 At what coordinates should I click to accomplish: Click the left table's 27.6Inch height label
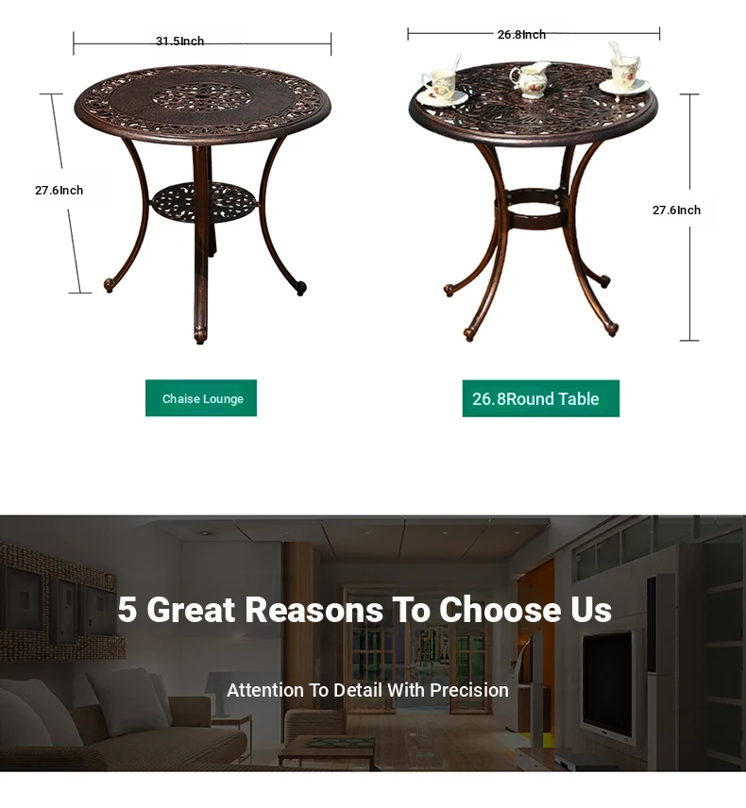pyautogui.click(x=59, y=190)
